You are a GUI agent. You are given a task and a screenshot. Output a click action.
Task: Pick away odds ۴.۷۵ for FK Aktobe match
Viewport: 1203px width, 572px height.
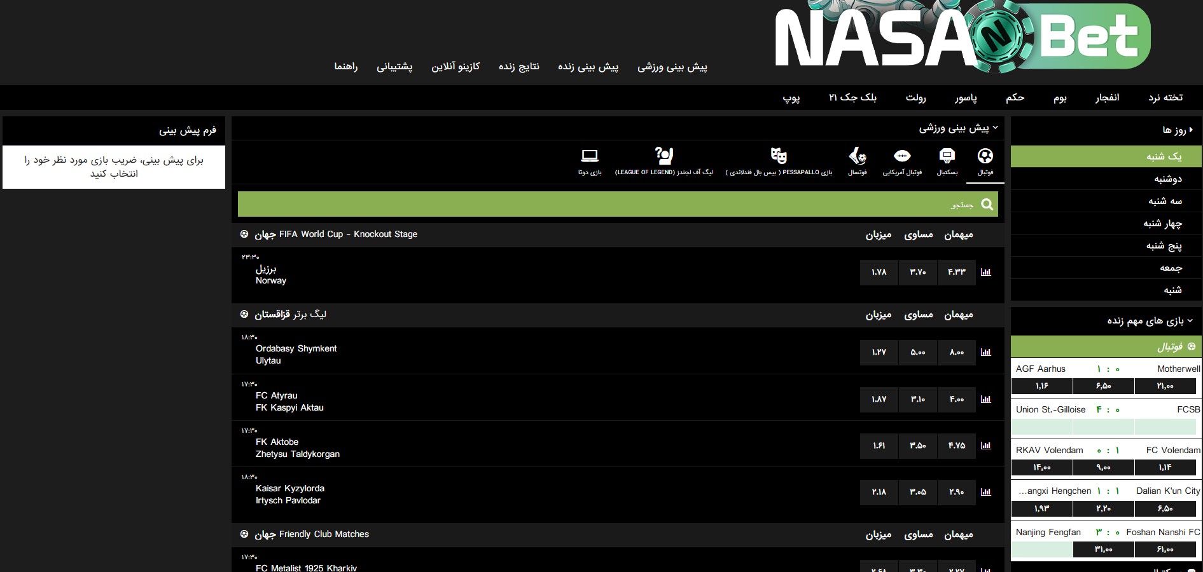point(956,446)
